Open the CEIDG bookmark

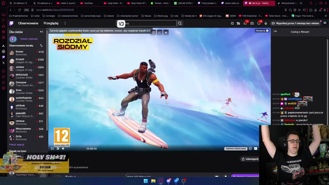coord(231,16)
